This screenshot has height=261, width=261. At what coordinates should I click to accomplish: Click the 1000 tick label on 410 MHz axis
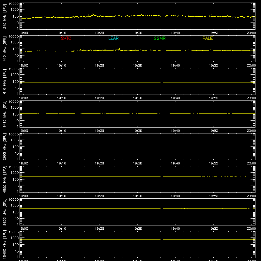point(15,42)
